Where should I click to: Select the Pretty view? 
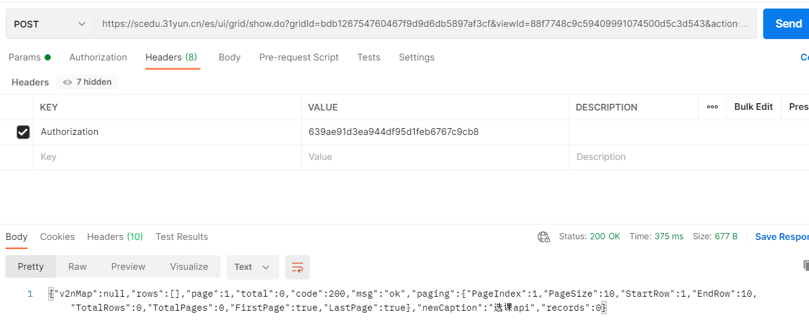tap(31, 267)
